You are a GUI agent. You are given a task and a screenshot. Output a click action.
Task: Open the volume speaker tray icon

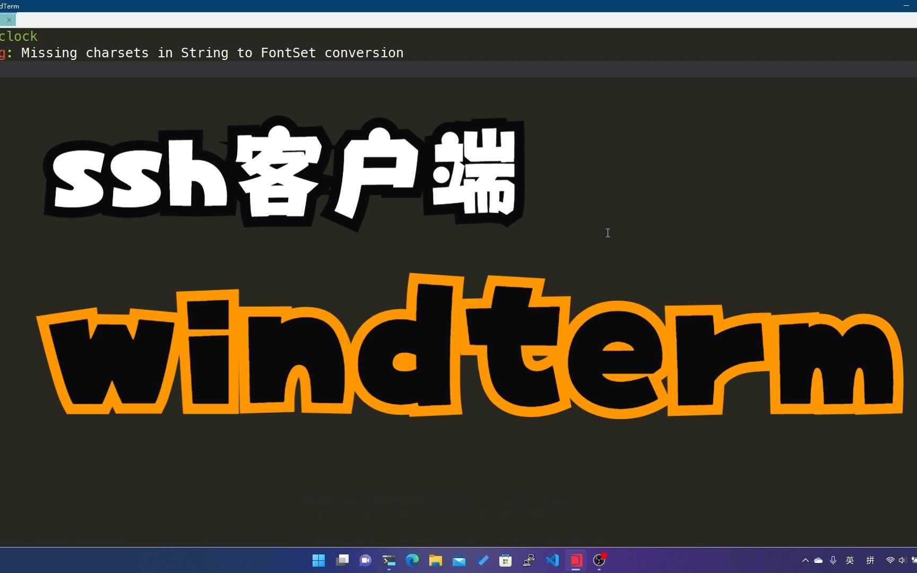[x=902, y=560]
